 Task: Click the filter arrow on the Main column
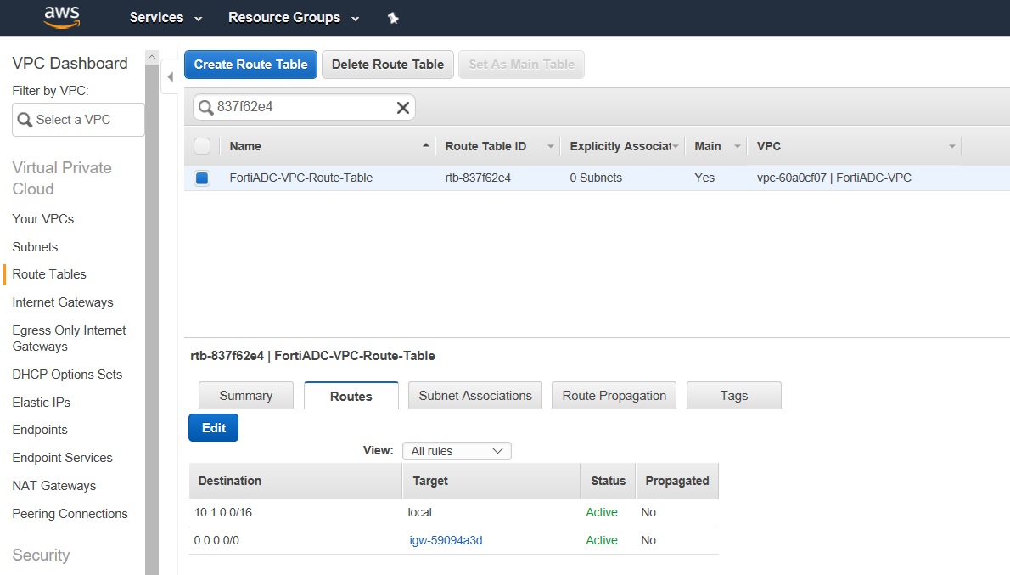click(x=735, y=145)
